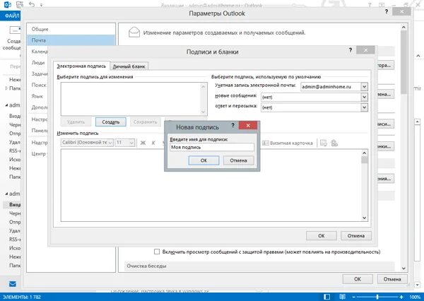The image size is (424, 301).
Task: Click the ЭЛЕМЕНТЫ: 1 782 status bar text
Action: [x=22, y=297]
